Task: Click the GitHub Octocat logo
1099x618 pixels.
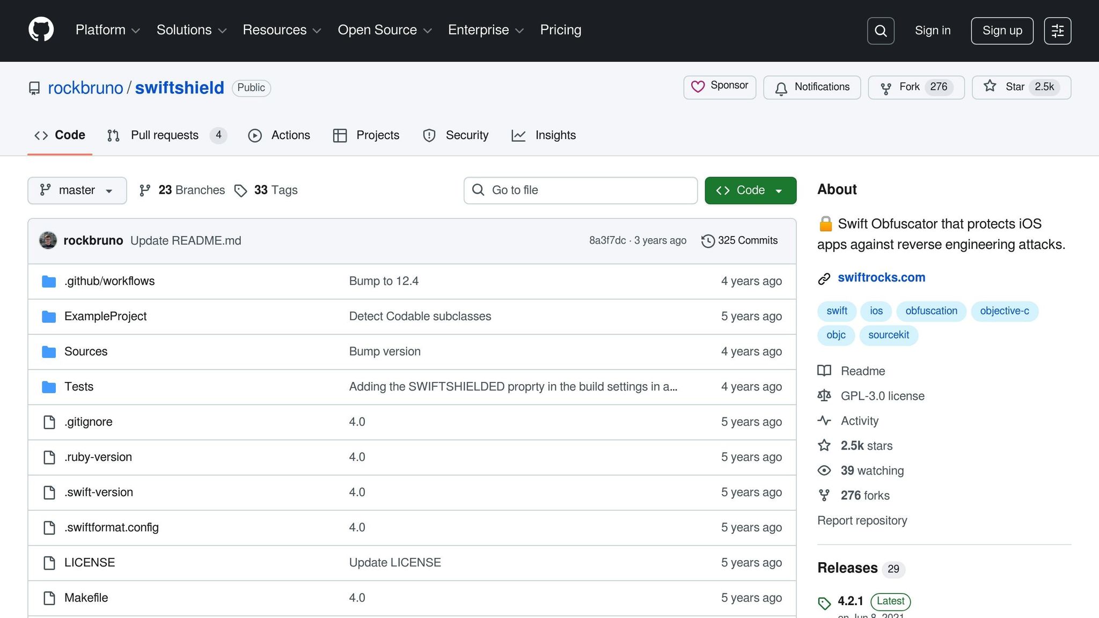Action: pos(41,30)
